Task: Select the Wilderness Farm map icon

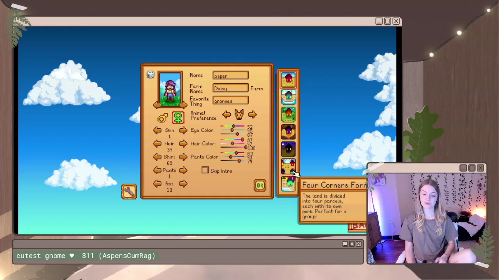Action: [x=288, y=149]
